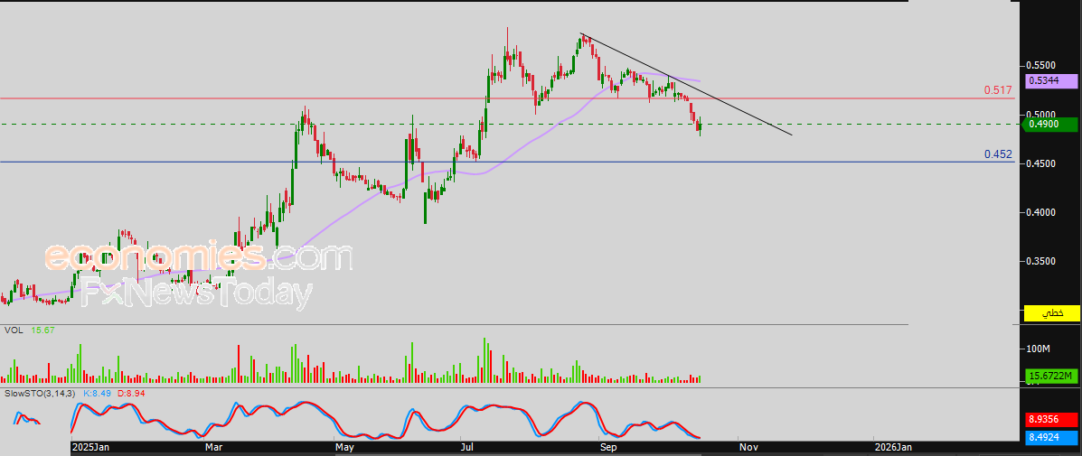Screen dimensions: 1082x456
Task: Click the yellow خطي scale label
Action: click(x=1052, y=313)
